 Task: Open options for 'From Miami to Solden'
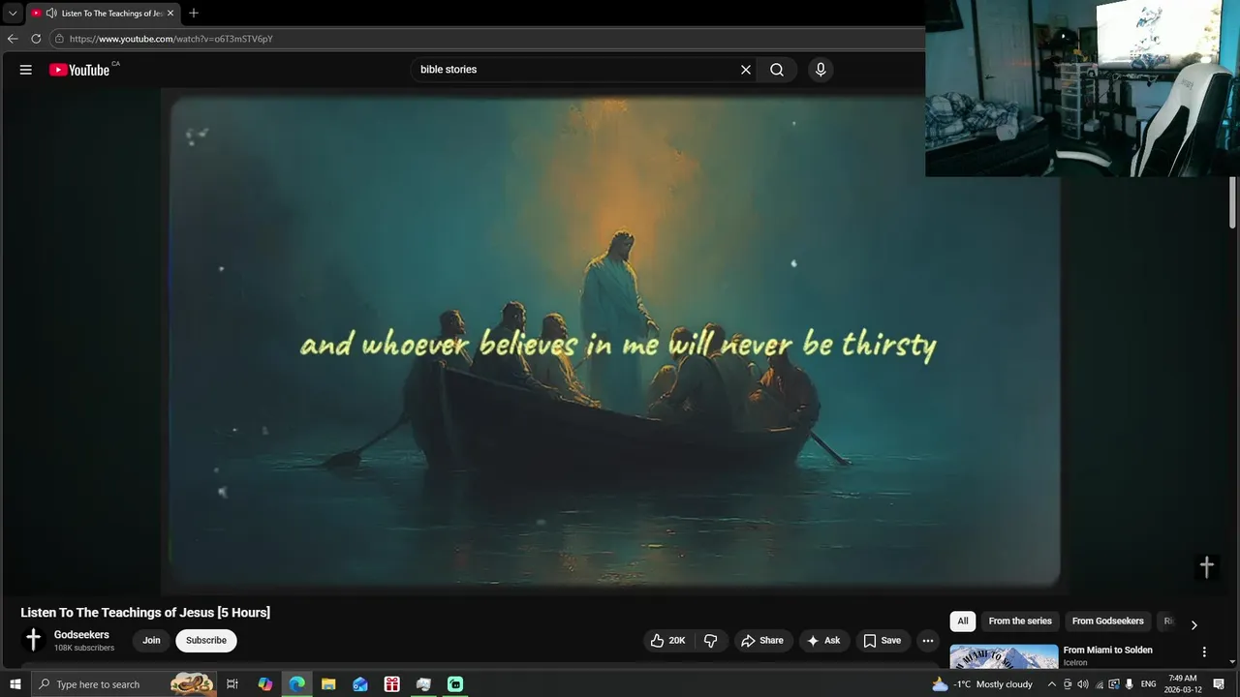(1204, 652)
